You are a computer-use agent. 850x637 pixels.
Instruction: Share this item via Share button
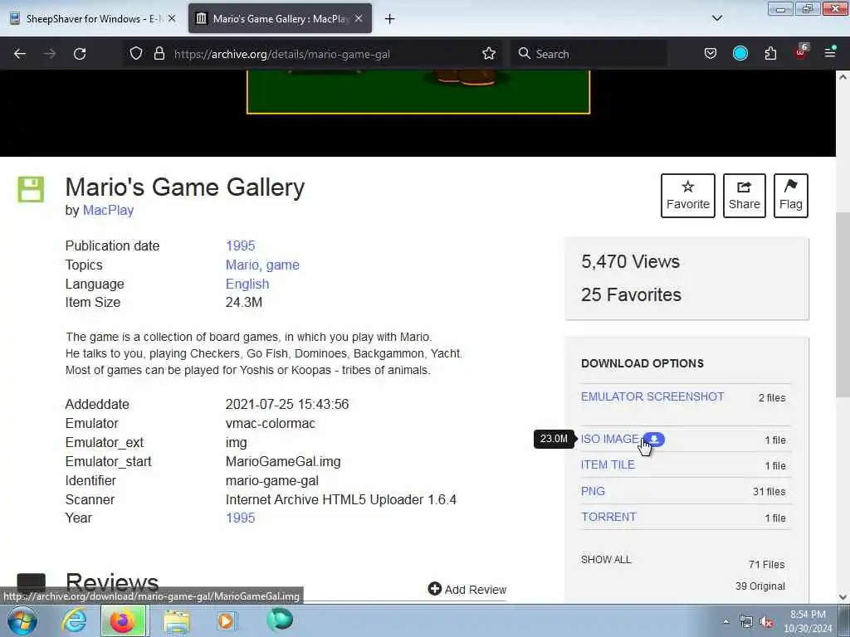pyautogui.click(x=745, y=196)
